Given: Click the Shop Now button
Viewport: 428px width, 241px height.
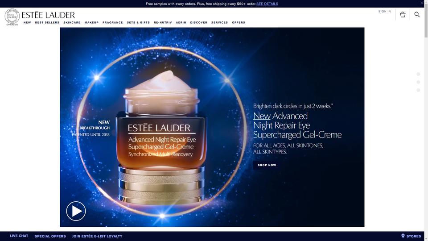Looking at the screenshot, I should coord(267,165).
